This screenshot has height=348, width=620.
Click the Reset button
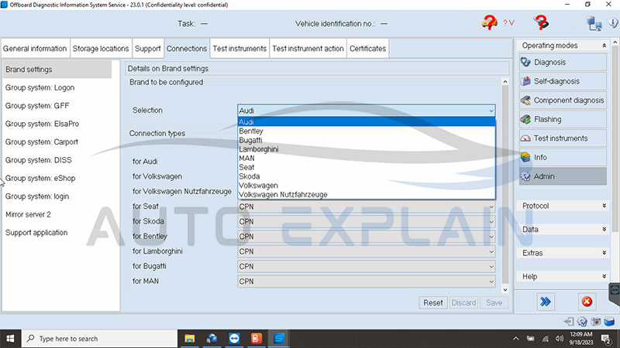coord(433,302)
